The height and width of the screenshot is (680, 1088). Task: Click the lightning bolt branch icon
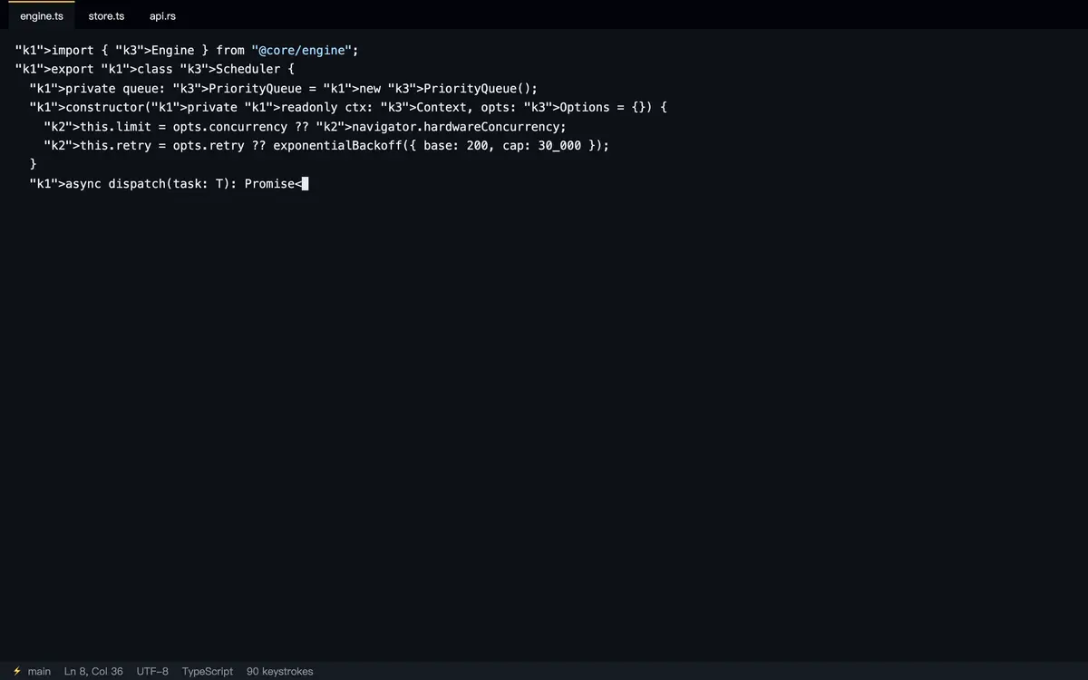point(17,671)
